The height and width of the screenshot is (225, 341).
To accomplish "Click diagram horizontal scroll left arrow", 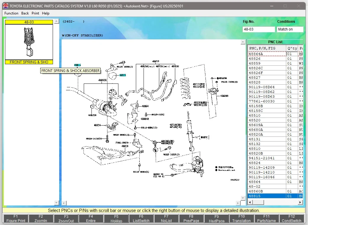I will [x=64, y=203].
